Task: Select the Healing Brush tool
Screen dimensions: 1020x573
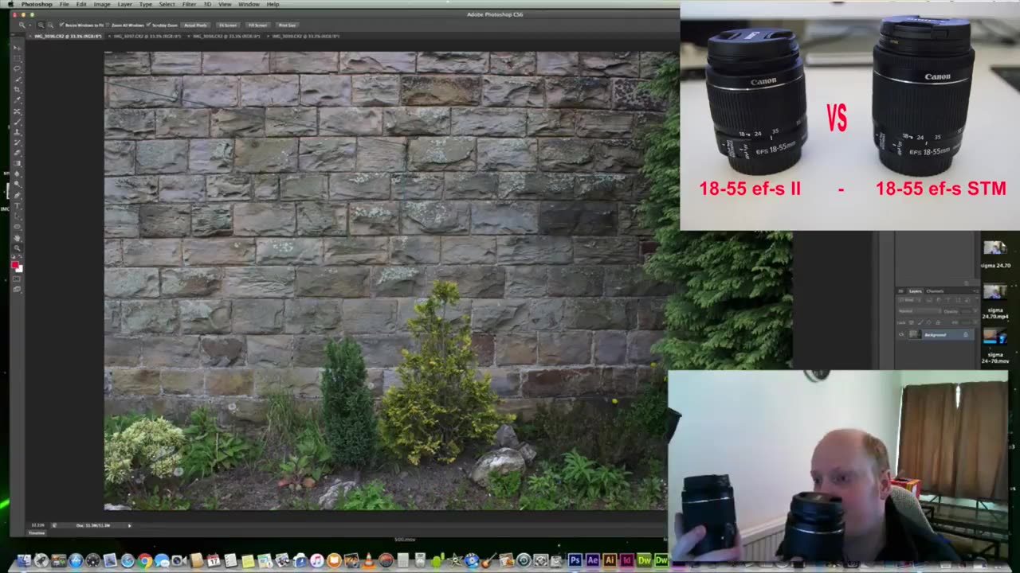Action: point(17,111)
